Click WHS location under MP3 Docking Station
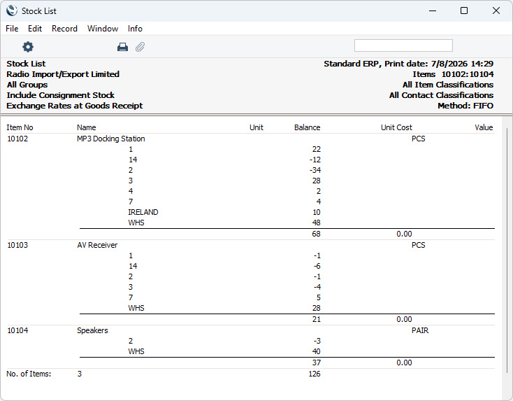The image size is (513, 401). coord(136,223)
